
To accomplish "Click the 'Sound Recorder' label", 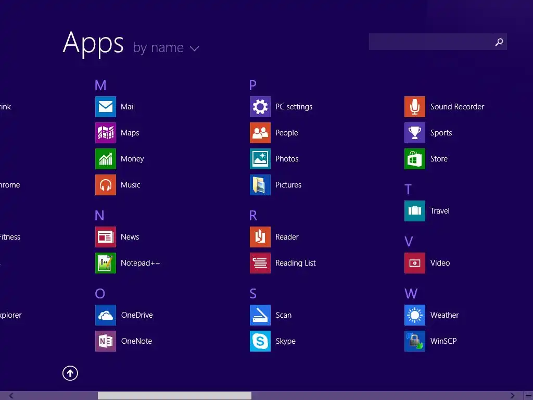I will coord(457,107).
